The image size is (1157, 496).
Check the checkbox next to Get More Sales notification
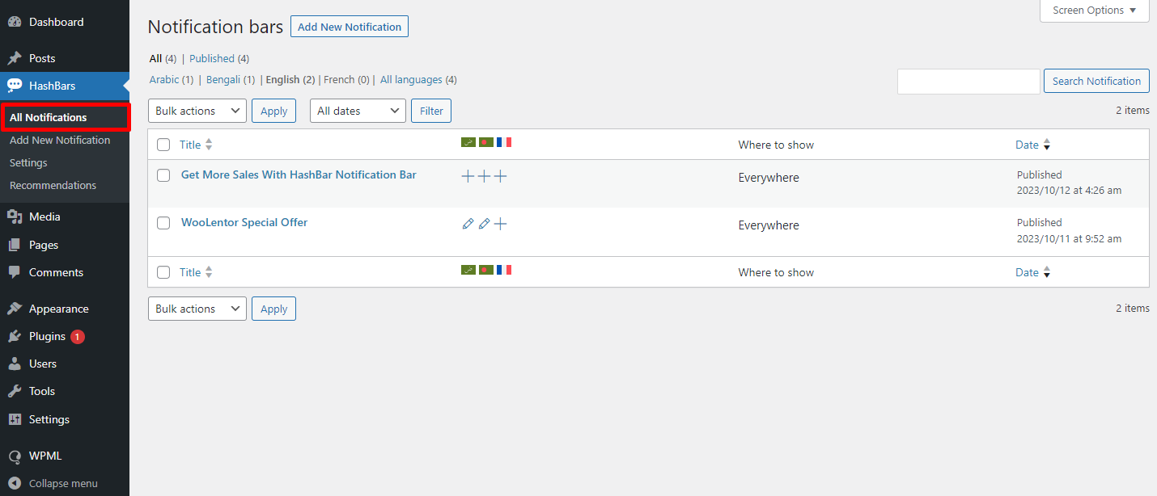tap(163, 175)
